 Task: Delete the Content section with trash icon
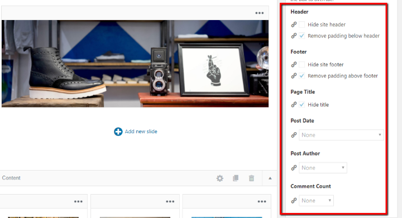pyautogui.click(x=251, y=178)
